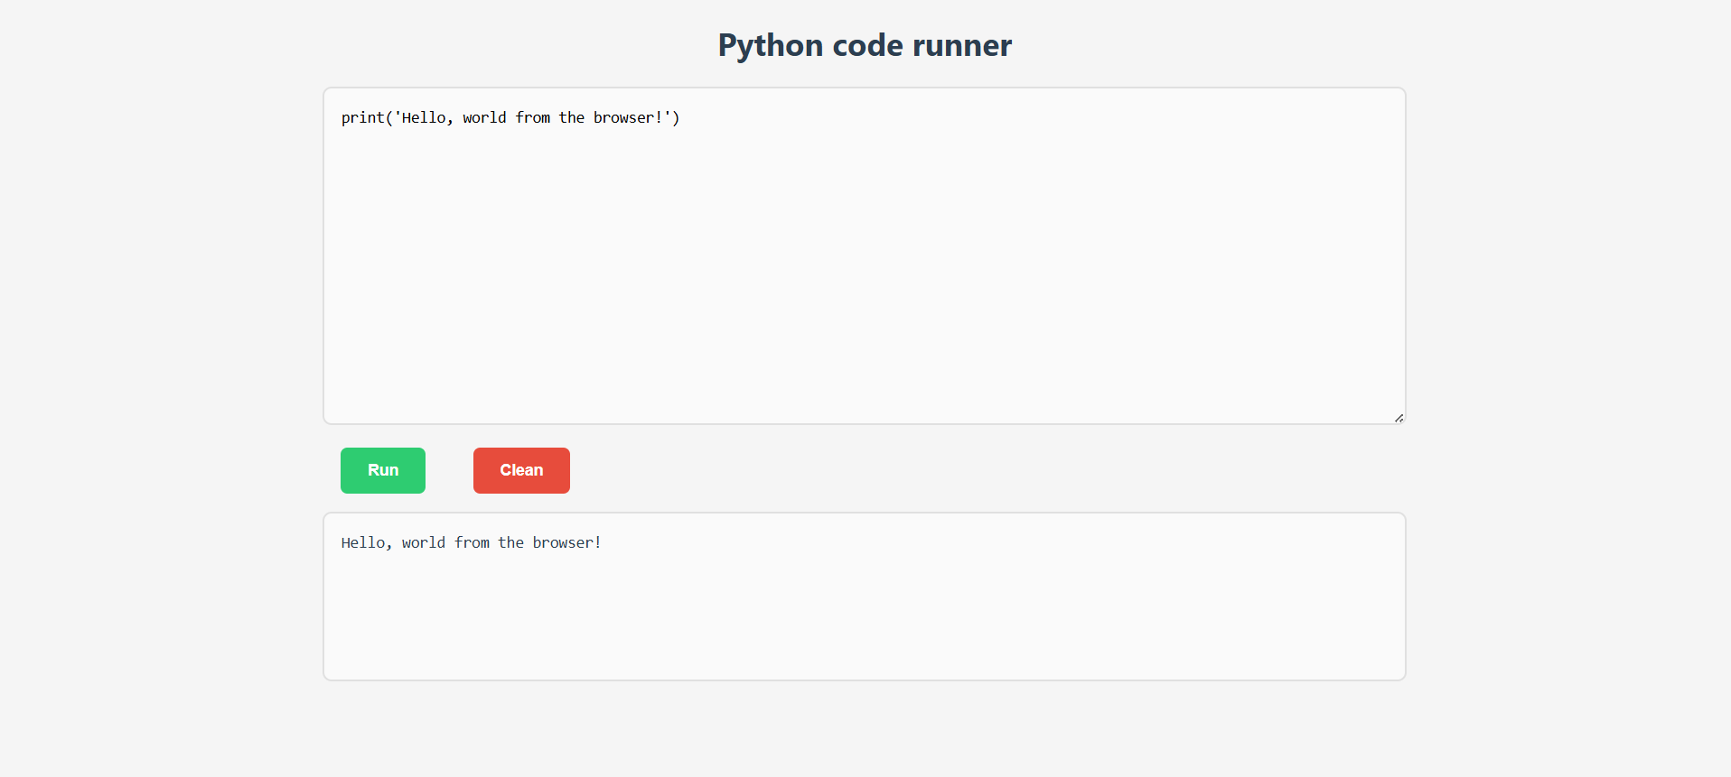Click the word 'world' in code editor

pyautogui.click(x=484, y=117)
